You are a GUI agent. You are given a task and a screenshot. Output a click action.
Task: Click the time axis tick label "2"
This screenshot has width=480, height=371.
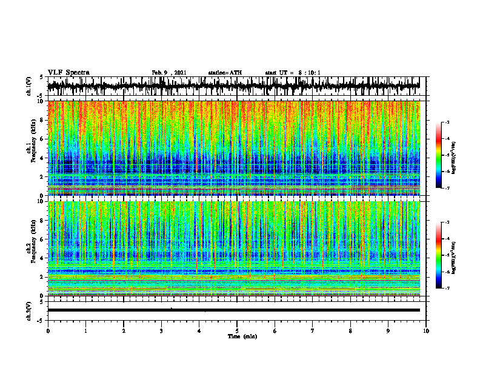124,331
